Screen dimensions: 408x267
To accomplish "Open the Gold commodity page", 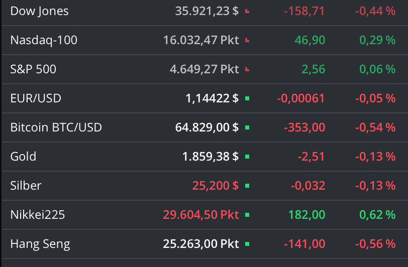I will pyautogui.click(x=23, y=157).
